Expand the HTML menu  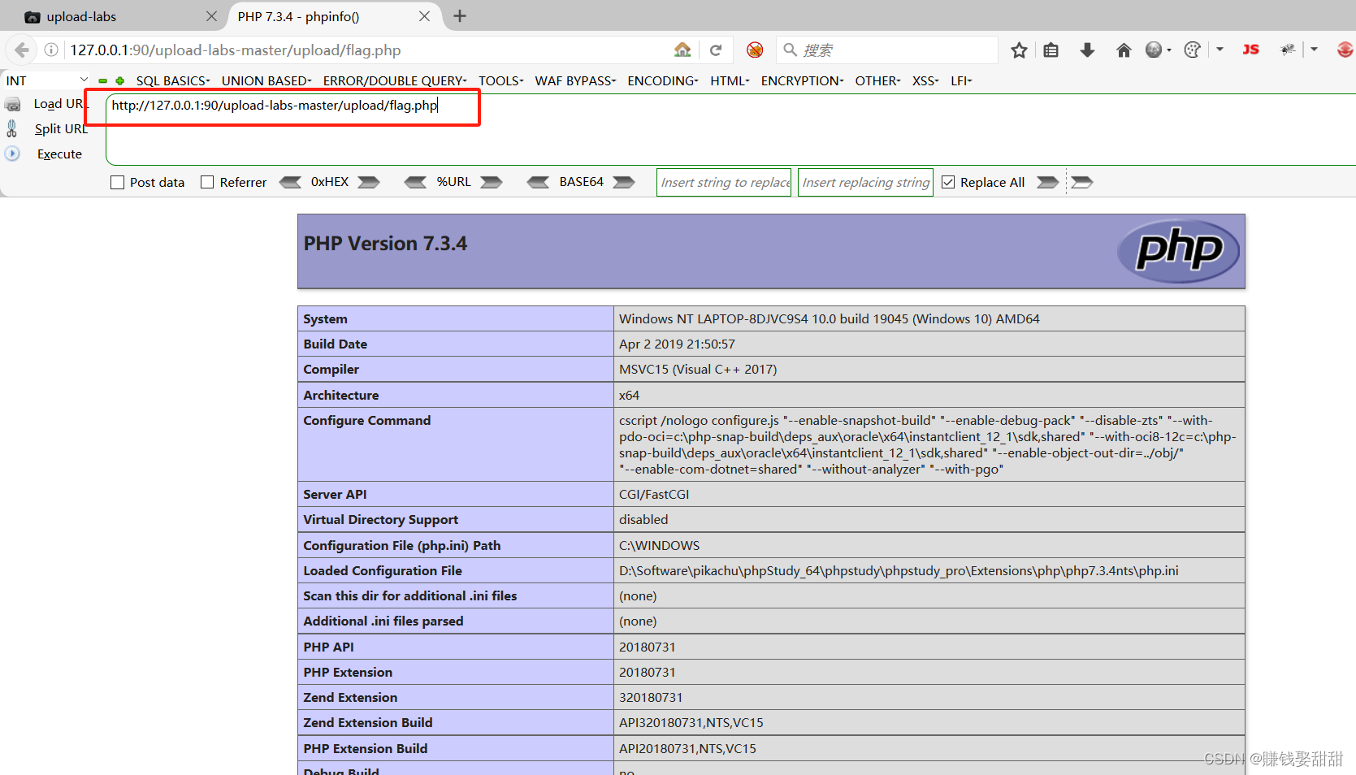[x=730, y=80]
